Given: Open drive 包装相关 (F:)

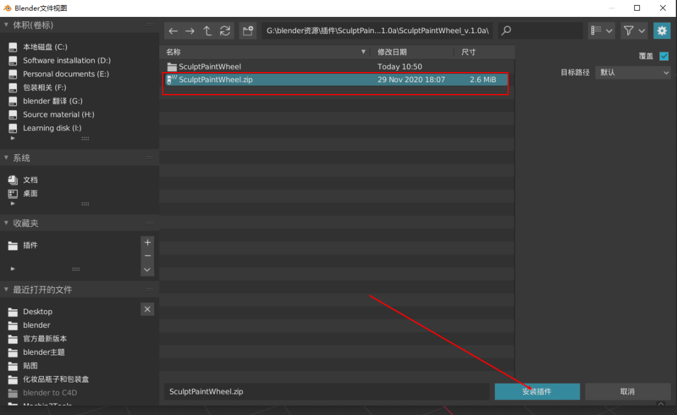Looking at the screenshot, I should click(45, 87).
